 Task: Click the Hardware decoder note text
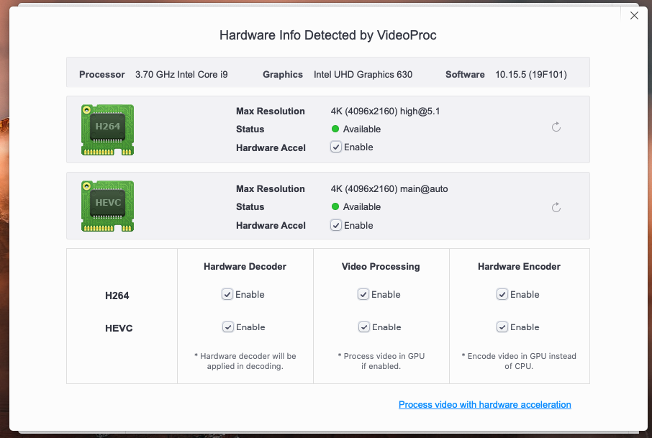[245, 361]
